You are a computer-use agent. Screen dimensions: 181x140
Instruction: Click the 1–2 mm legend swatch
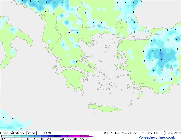(x=18, y=136)
